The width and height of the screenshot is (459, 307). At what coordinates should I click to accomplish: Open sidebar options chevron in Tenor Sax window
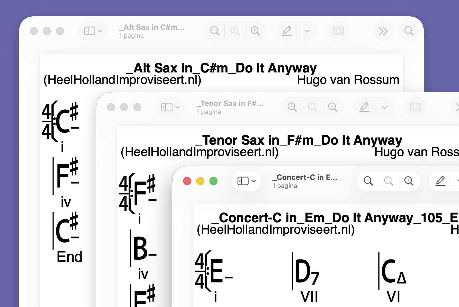click(x=178, y=107)
